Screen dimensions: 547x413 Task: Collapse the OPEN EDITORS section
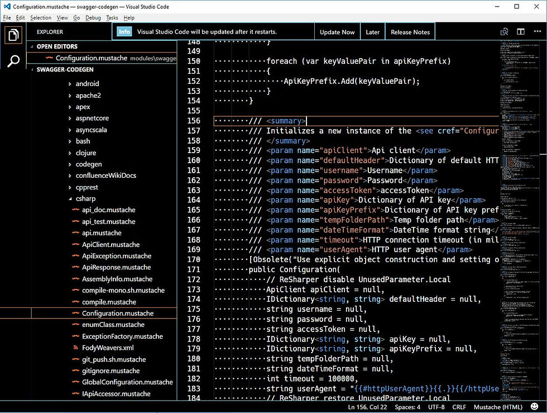tap(32, 46)
